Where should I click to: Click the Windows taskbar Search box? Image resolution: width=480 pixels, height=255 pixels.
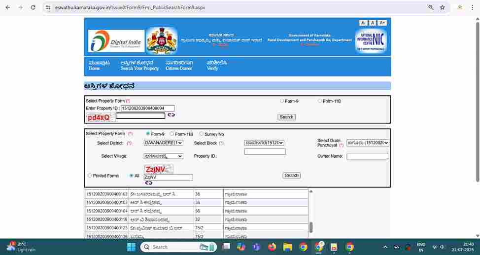[178, 247]
